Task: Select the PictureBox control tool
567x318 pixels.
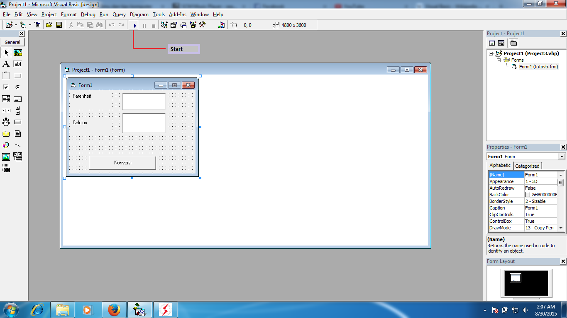Action: coord(17,53)
